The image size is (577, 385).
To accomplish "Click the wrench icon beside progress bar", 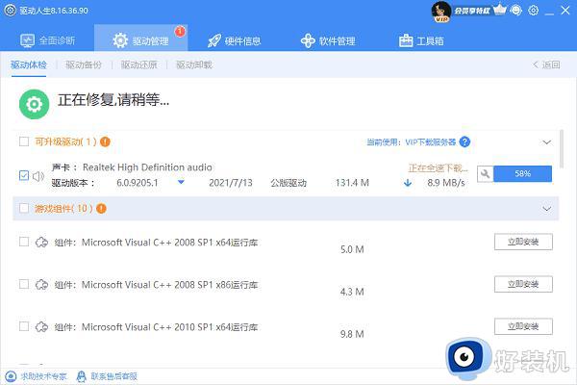I will (x=485, y=174).
